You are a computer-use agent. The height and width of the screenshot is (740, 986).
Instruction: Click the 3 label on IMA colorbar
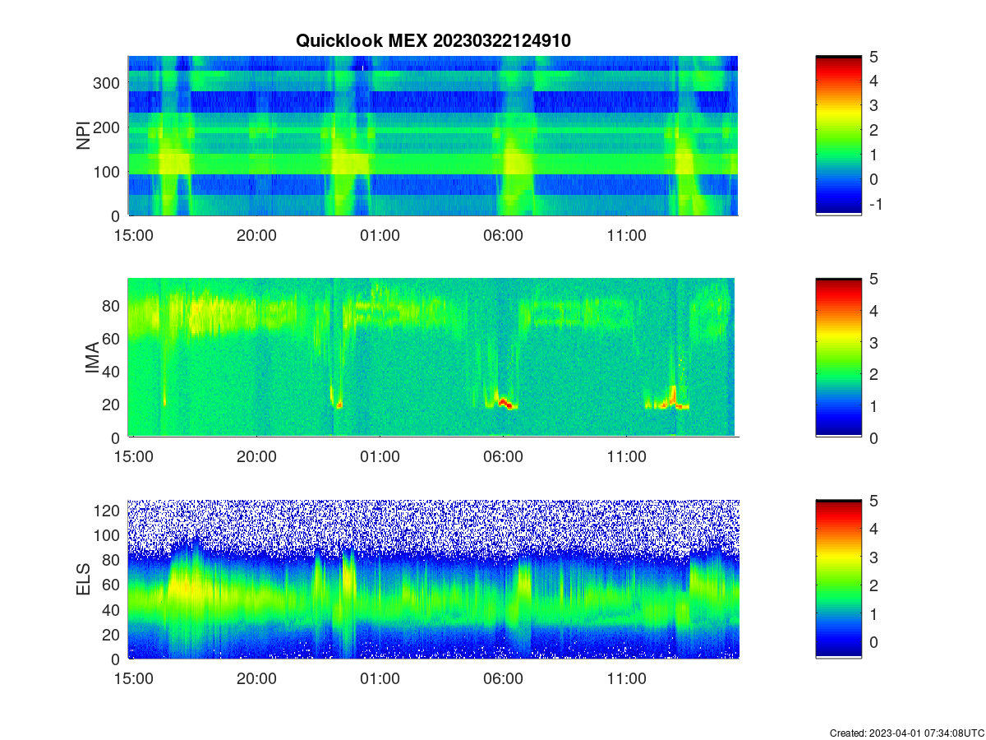pos(873,342)
